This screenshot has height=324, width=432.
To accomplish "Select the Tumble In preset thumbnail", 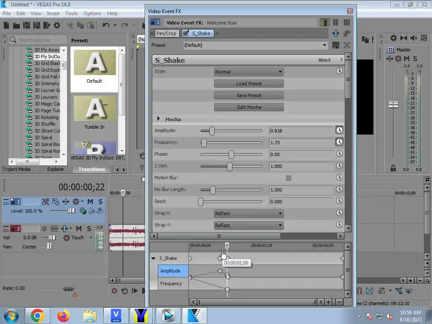I will coord(94,108).
